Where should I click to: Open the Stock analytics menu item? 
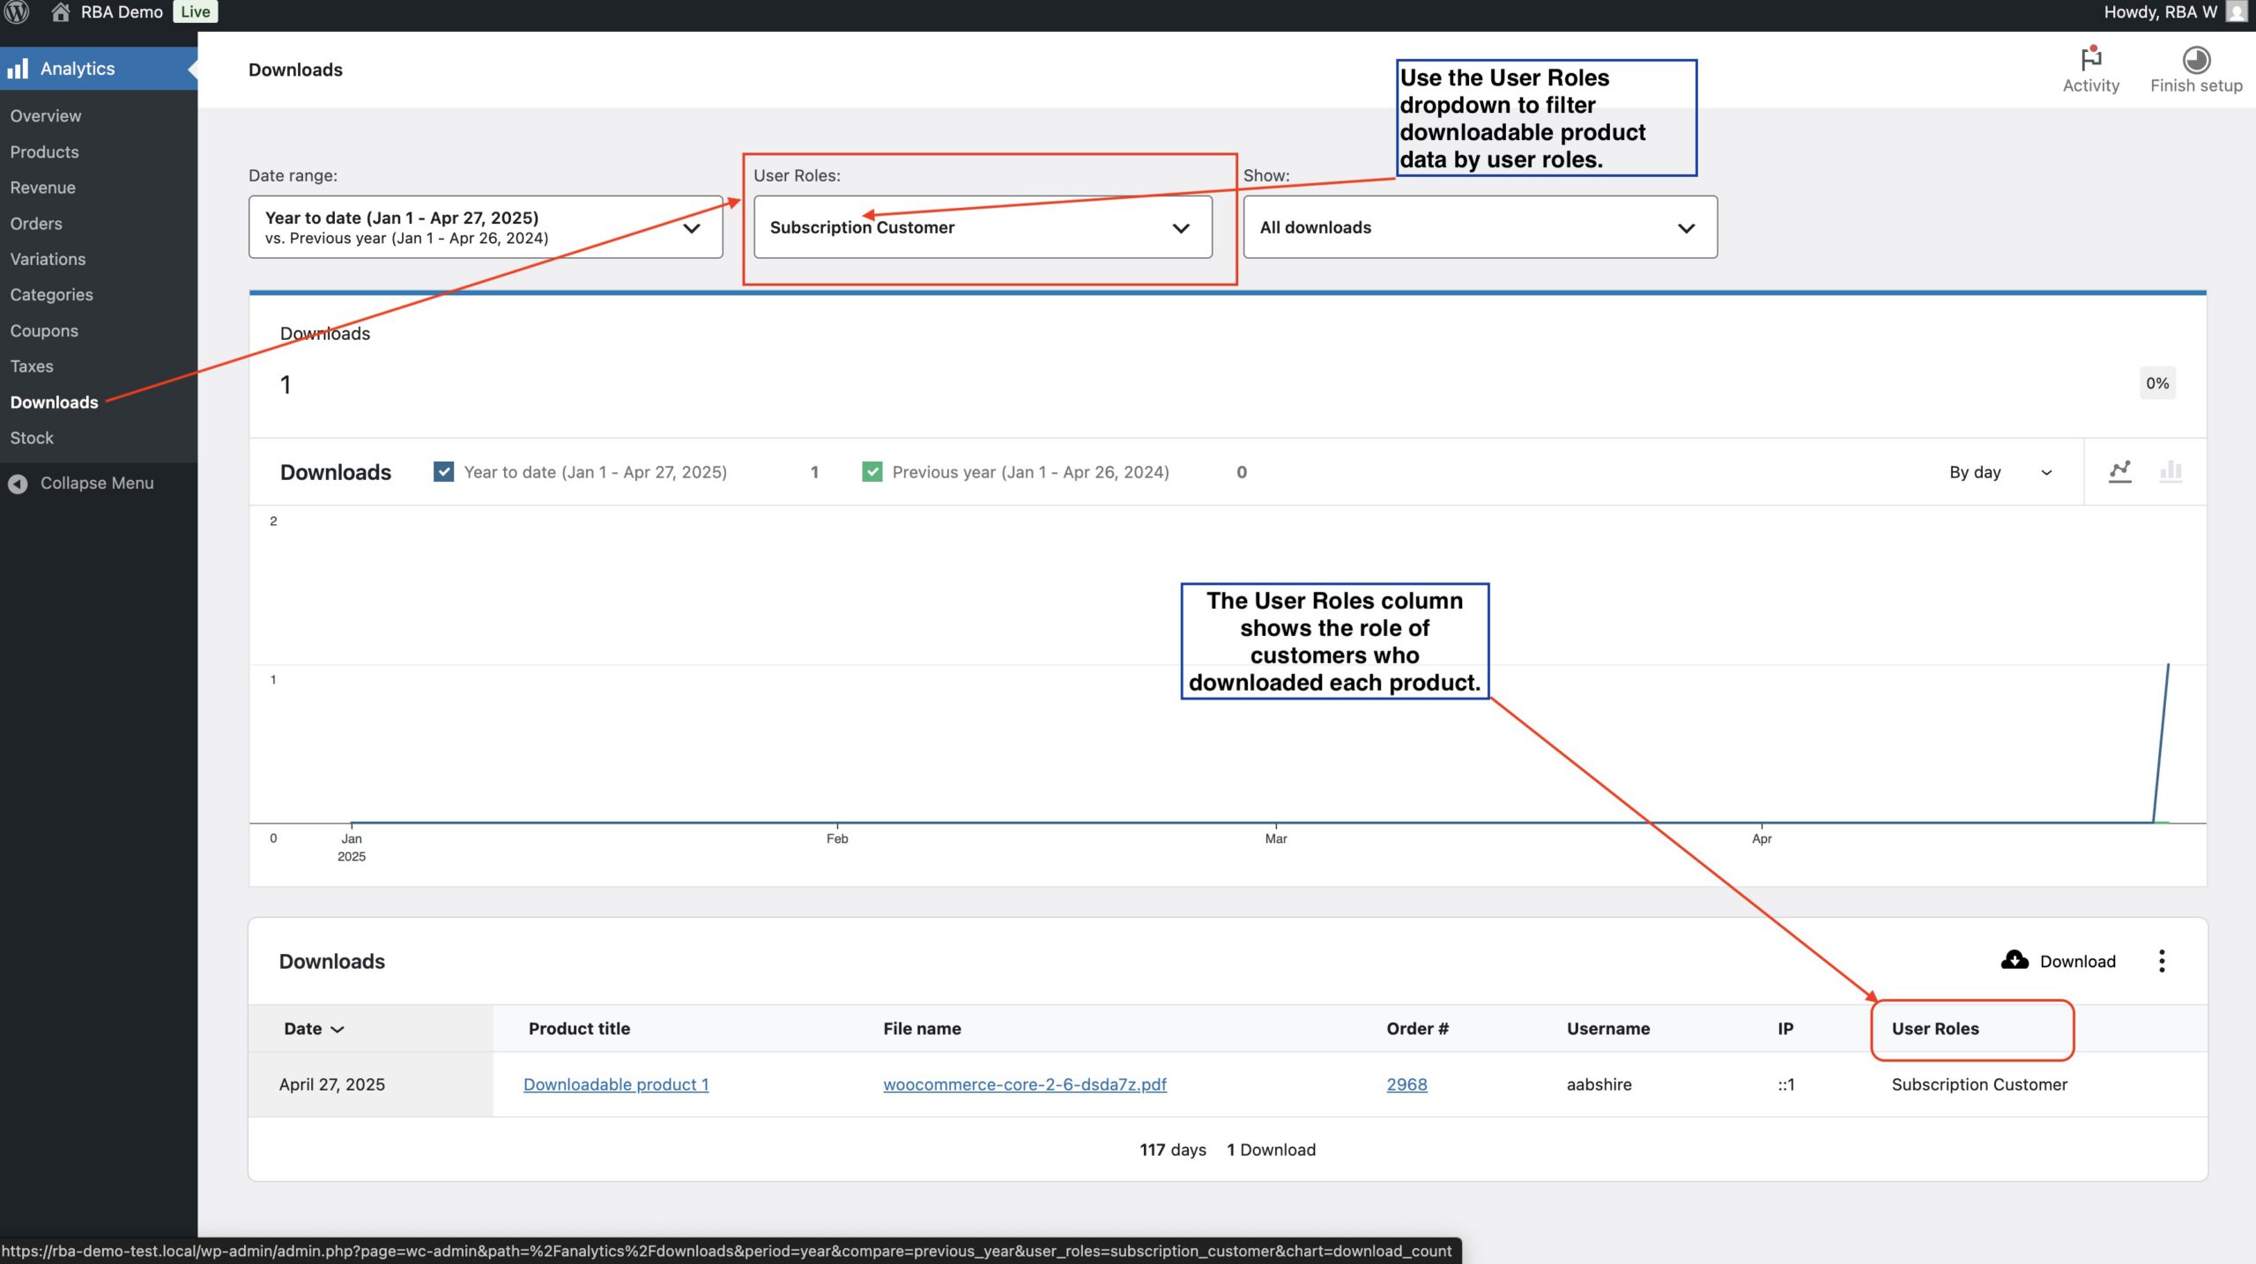(x=32, y=438)
